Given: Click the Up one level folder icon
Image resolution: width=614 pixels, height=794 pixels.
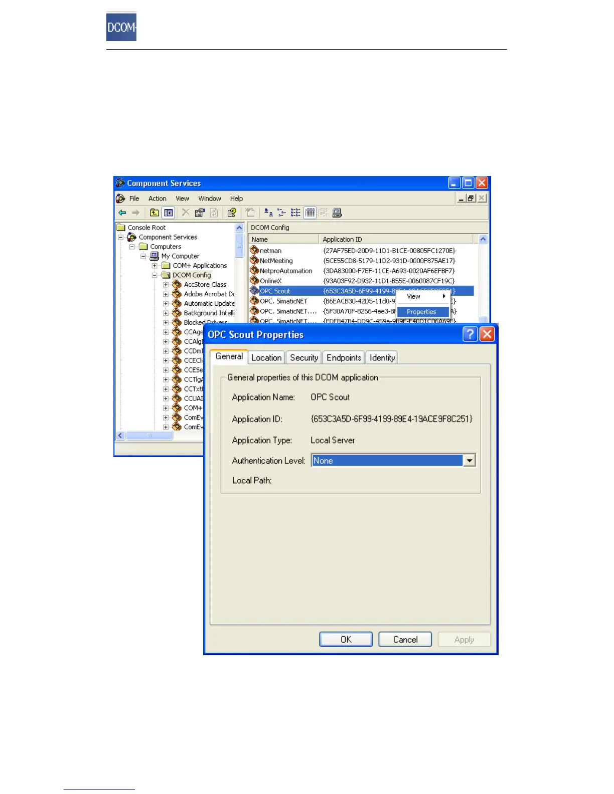Looking at the screenshot, I should pos(155,213).
